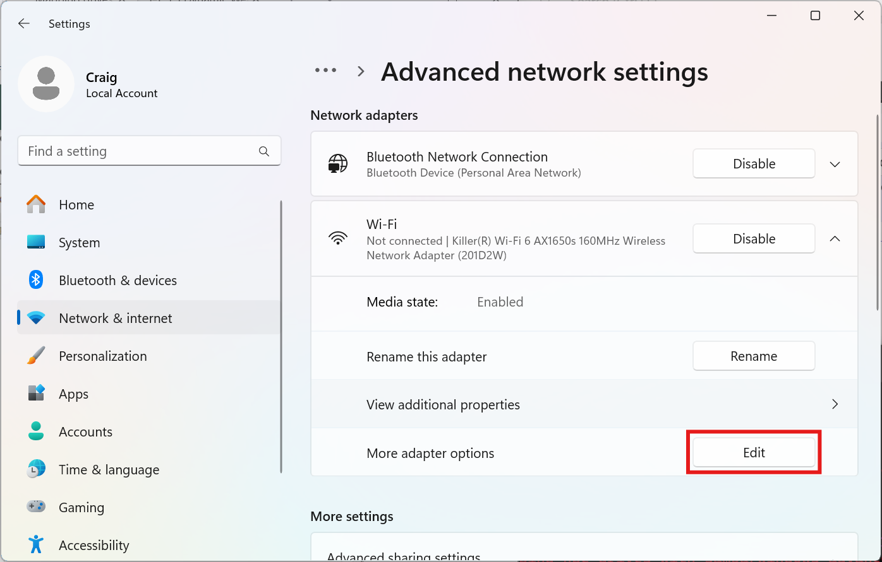Open Personalization settings
Screen dimensions: 882x562
point(150,356)
